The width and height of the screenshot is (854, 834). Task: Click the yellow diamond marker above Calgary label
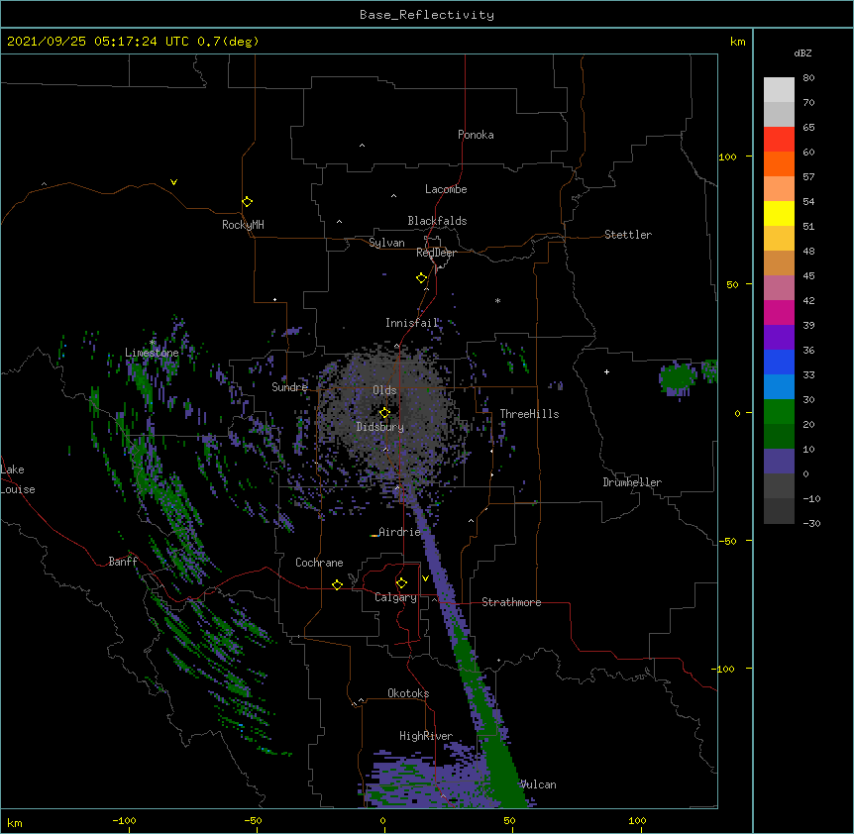point(401,583)
